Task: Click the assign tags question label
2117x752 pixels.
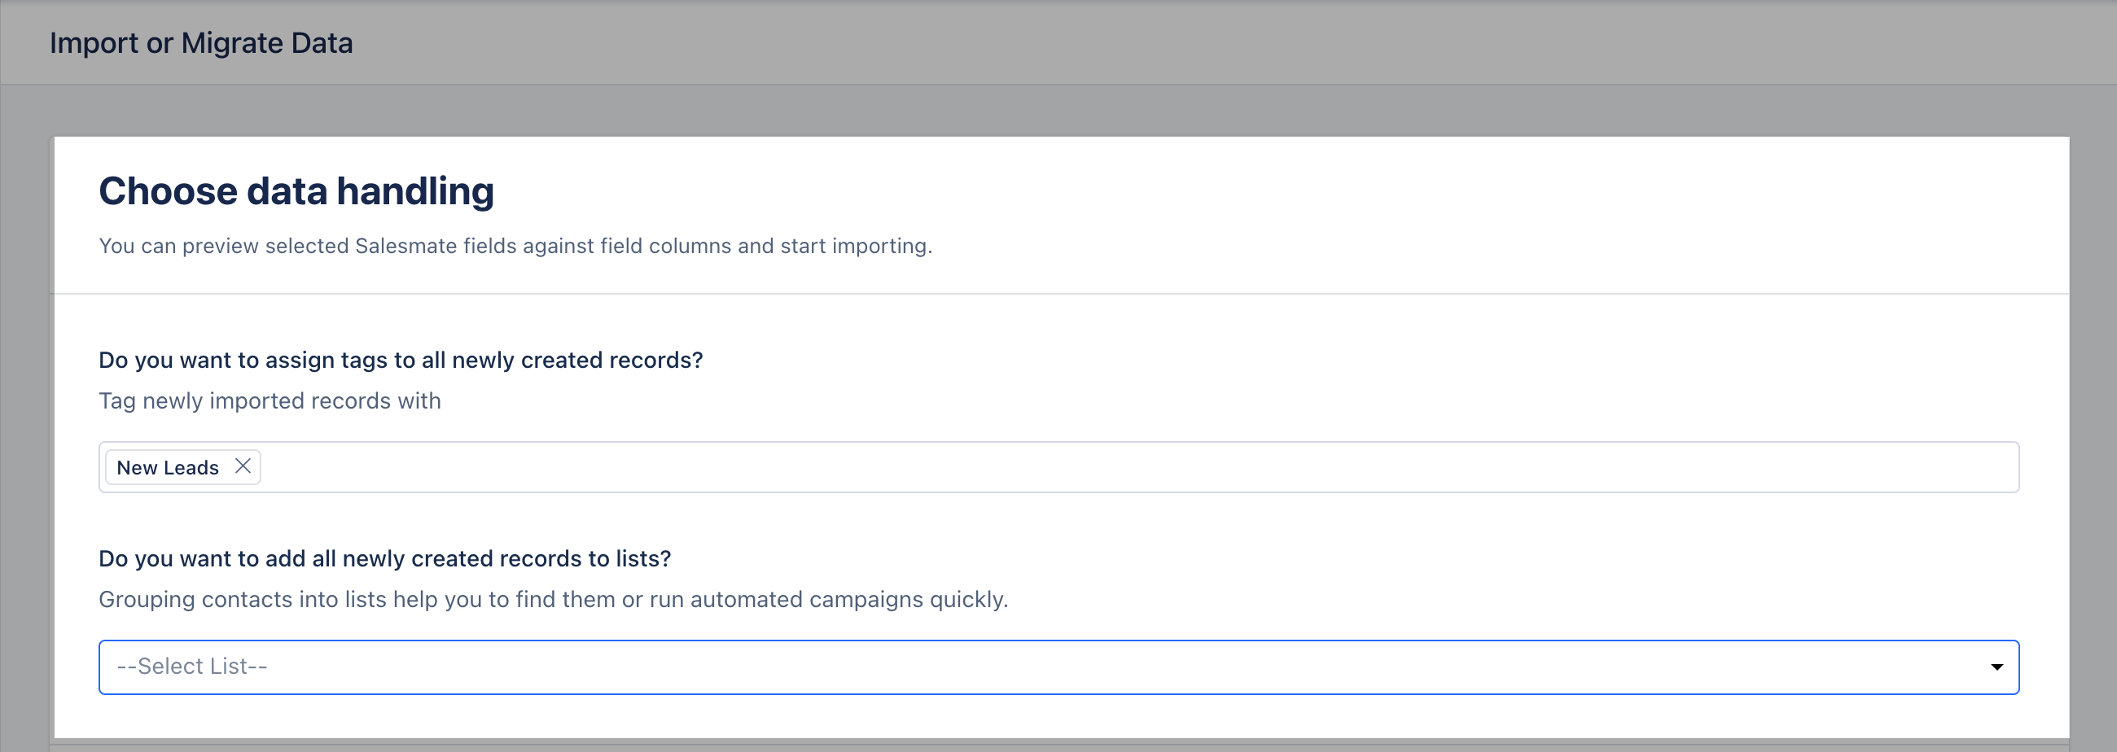Action: click(401, 360)
